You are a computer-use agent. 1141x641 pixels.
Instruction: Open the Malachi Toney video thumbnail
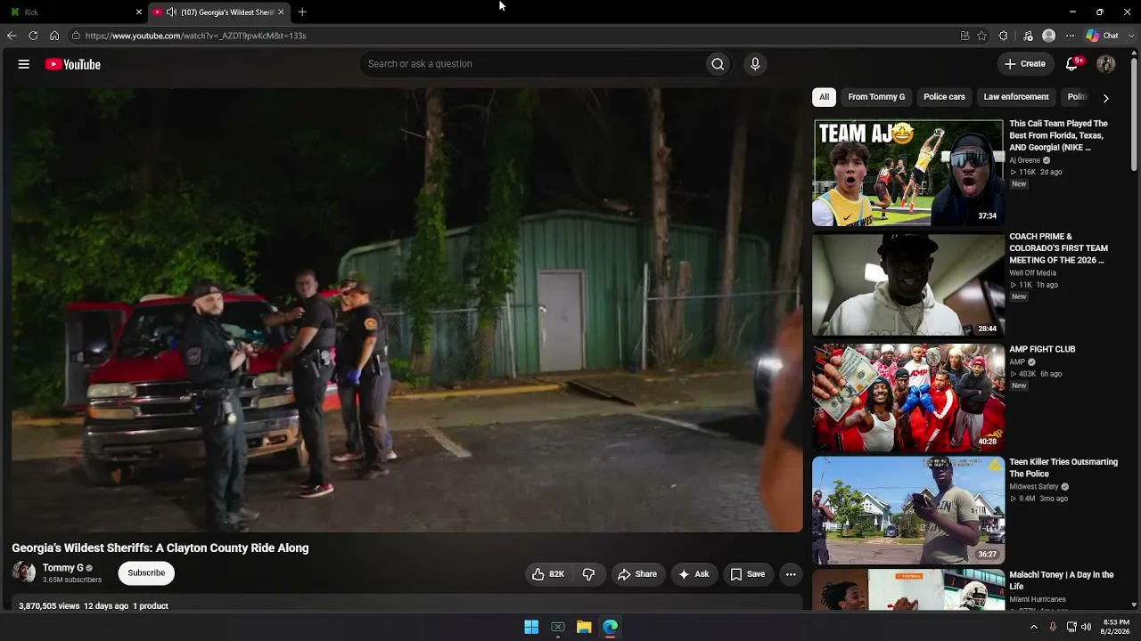908,590
